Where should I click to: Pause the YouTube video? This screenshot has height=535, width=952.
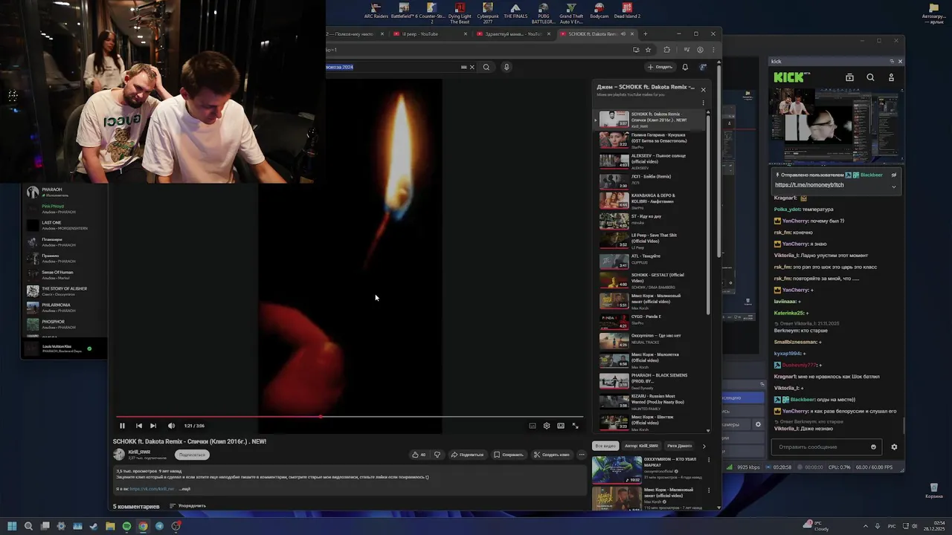click(x=122, y=426)
